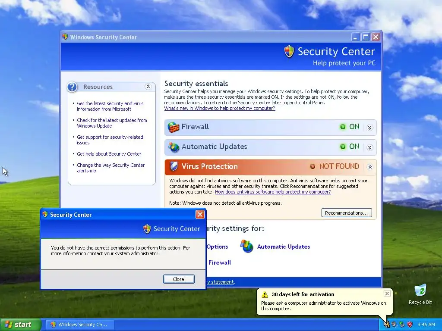Close the activation balloon notification
The width and height of the screenshot is (442, 331).
[387, 294]
